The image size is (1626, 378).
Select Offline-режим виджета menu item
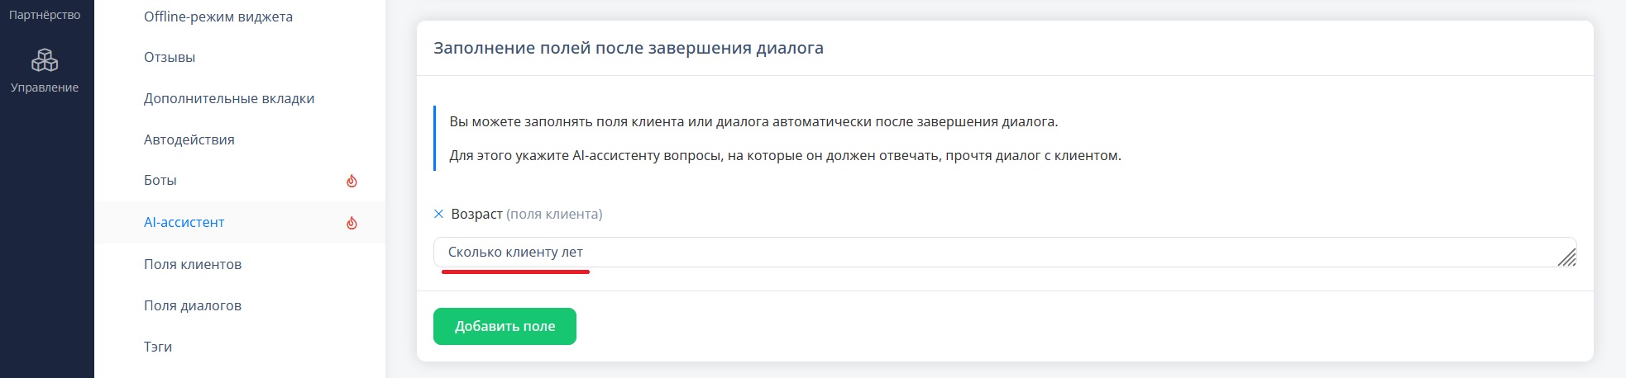(x=218, y=17)
